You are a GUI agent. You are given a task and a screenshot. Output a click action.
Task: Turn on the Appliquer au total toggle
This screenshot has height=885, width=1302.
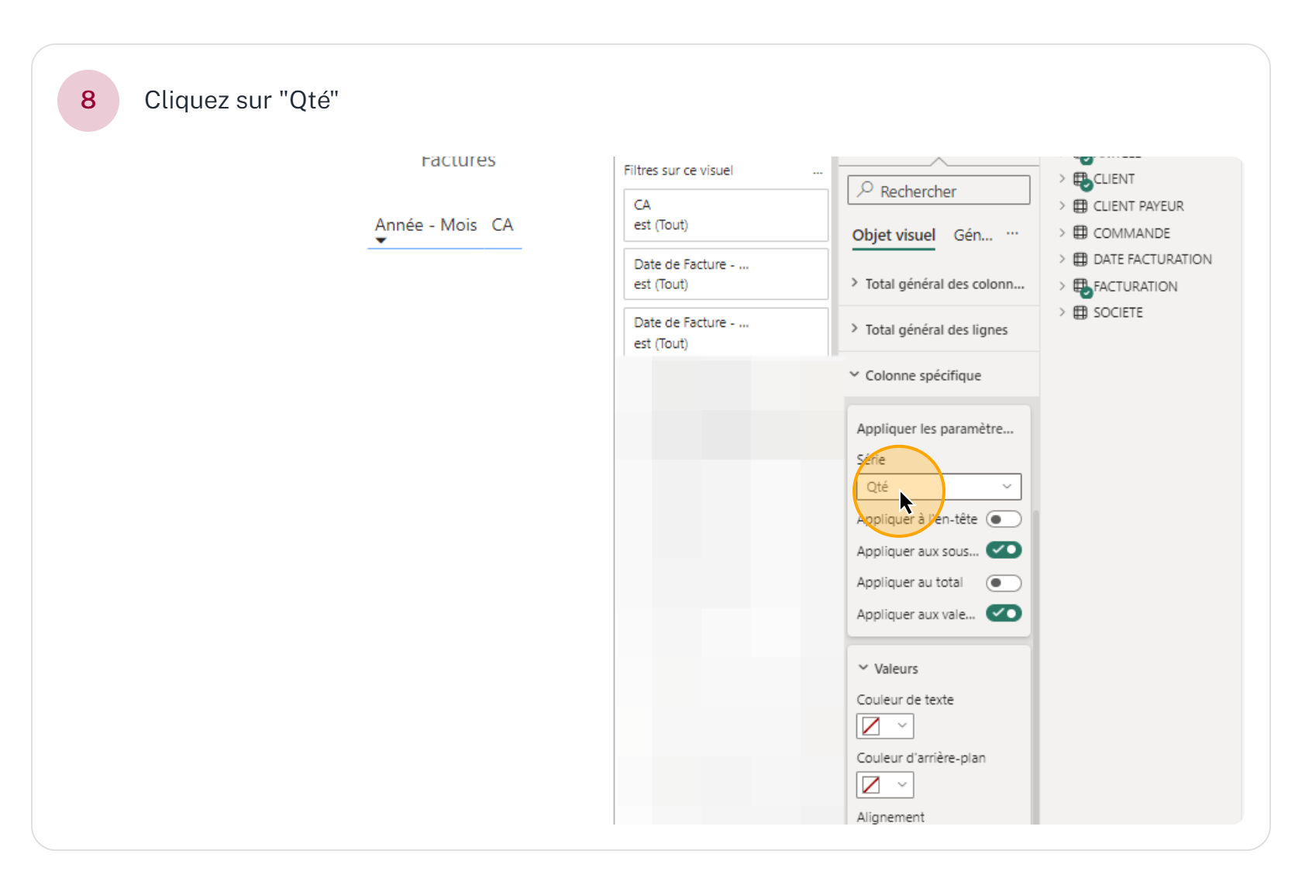pyautogui.click(x=1003, y=583)
